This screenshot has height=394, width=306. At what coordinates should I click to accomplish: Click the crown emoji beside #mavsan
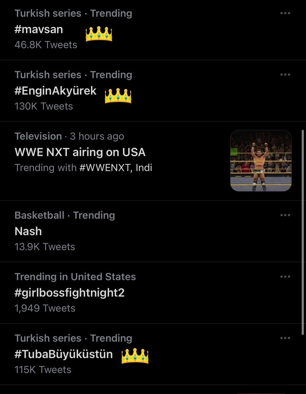tap(99, 34)
